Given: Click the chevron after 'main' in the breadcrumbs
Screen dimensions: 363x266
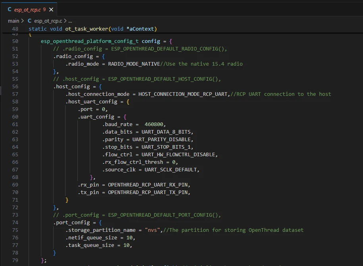Looking at the screenshot, I should pos(23,21).
